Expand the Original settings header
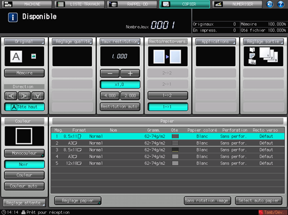The width and height of the screenshot is (288, 215). click(x=25, y=42)
